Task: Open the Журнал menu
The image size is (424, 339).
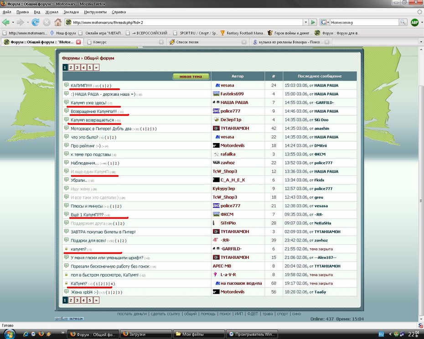Action: coord(52,12)
